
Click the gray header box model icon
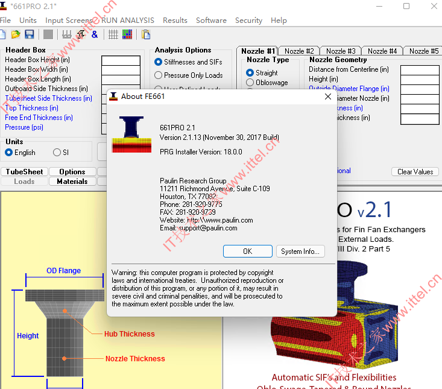tap(67, 34)
